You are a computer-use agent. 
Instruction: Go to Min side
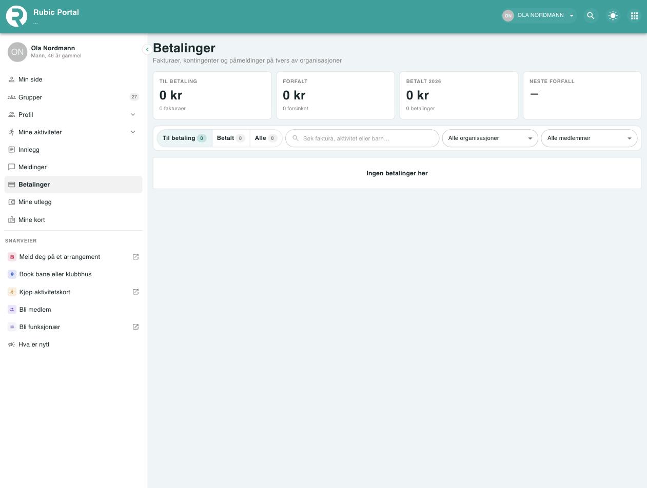pyautogui.click(x=73, y=79)
